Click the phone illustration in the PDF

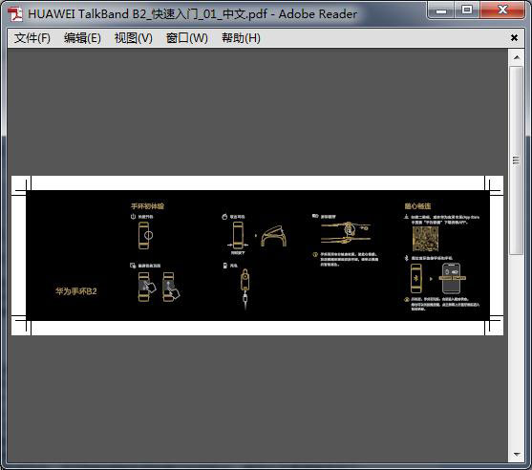point(452,278)
